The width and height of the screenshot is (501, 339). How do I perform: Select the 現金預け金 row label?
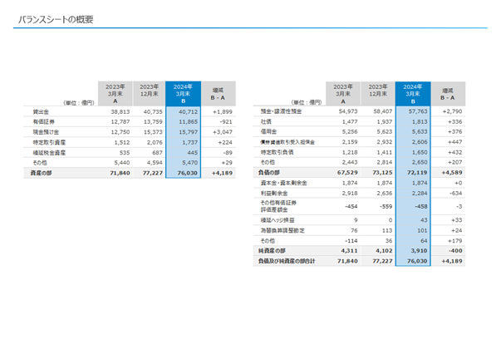46,132
